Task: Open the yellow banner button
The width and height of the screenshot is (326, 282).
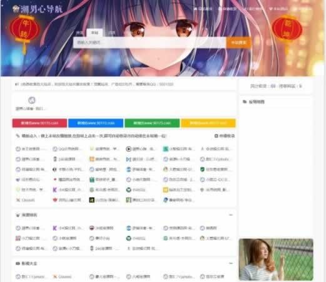Action: tap(208, 123)
